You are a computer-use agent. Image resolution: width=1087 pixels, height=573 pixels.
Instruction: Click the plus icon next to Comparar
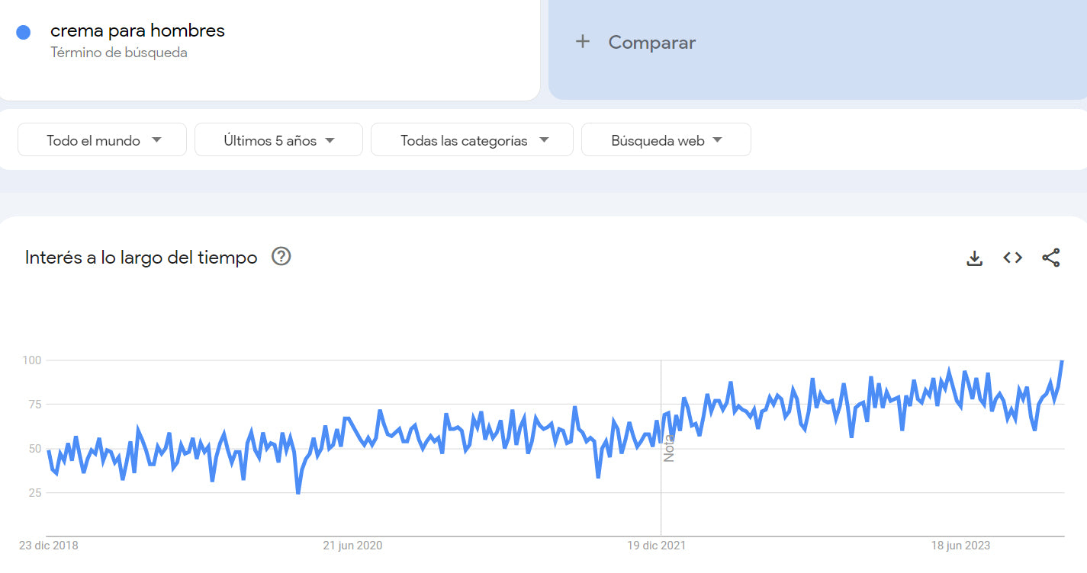[583, 42]
